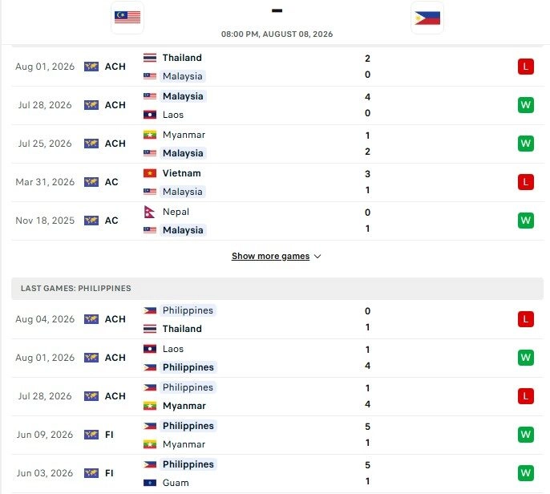This screenshot has height=494, width=550.
Task: Open Philippines team link in Guam match
Action: point(188,464)
